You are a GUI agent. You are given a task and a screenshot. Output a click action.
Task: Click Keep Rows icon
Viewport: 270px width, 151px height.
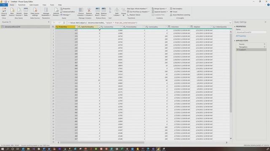tap(97, 10)
